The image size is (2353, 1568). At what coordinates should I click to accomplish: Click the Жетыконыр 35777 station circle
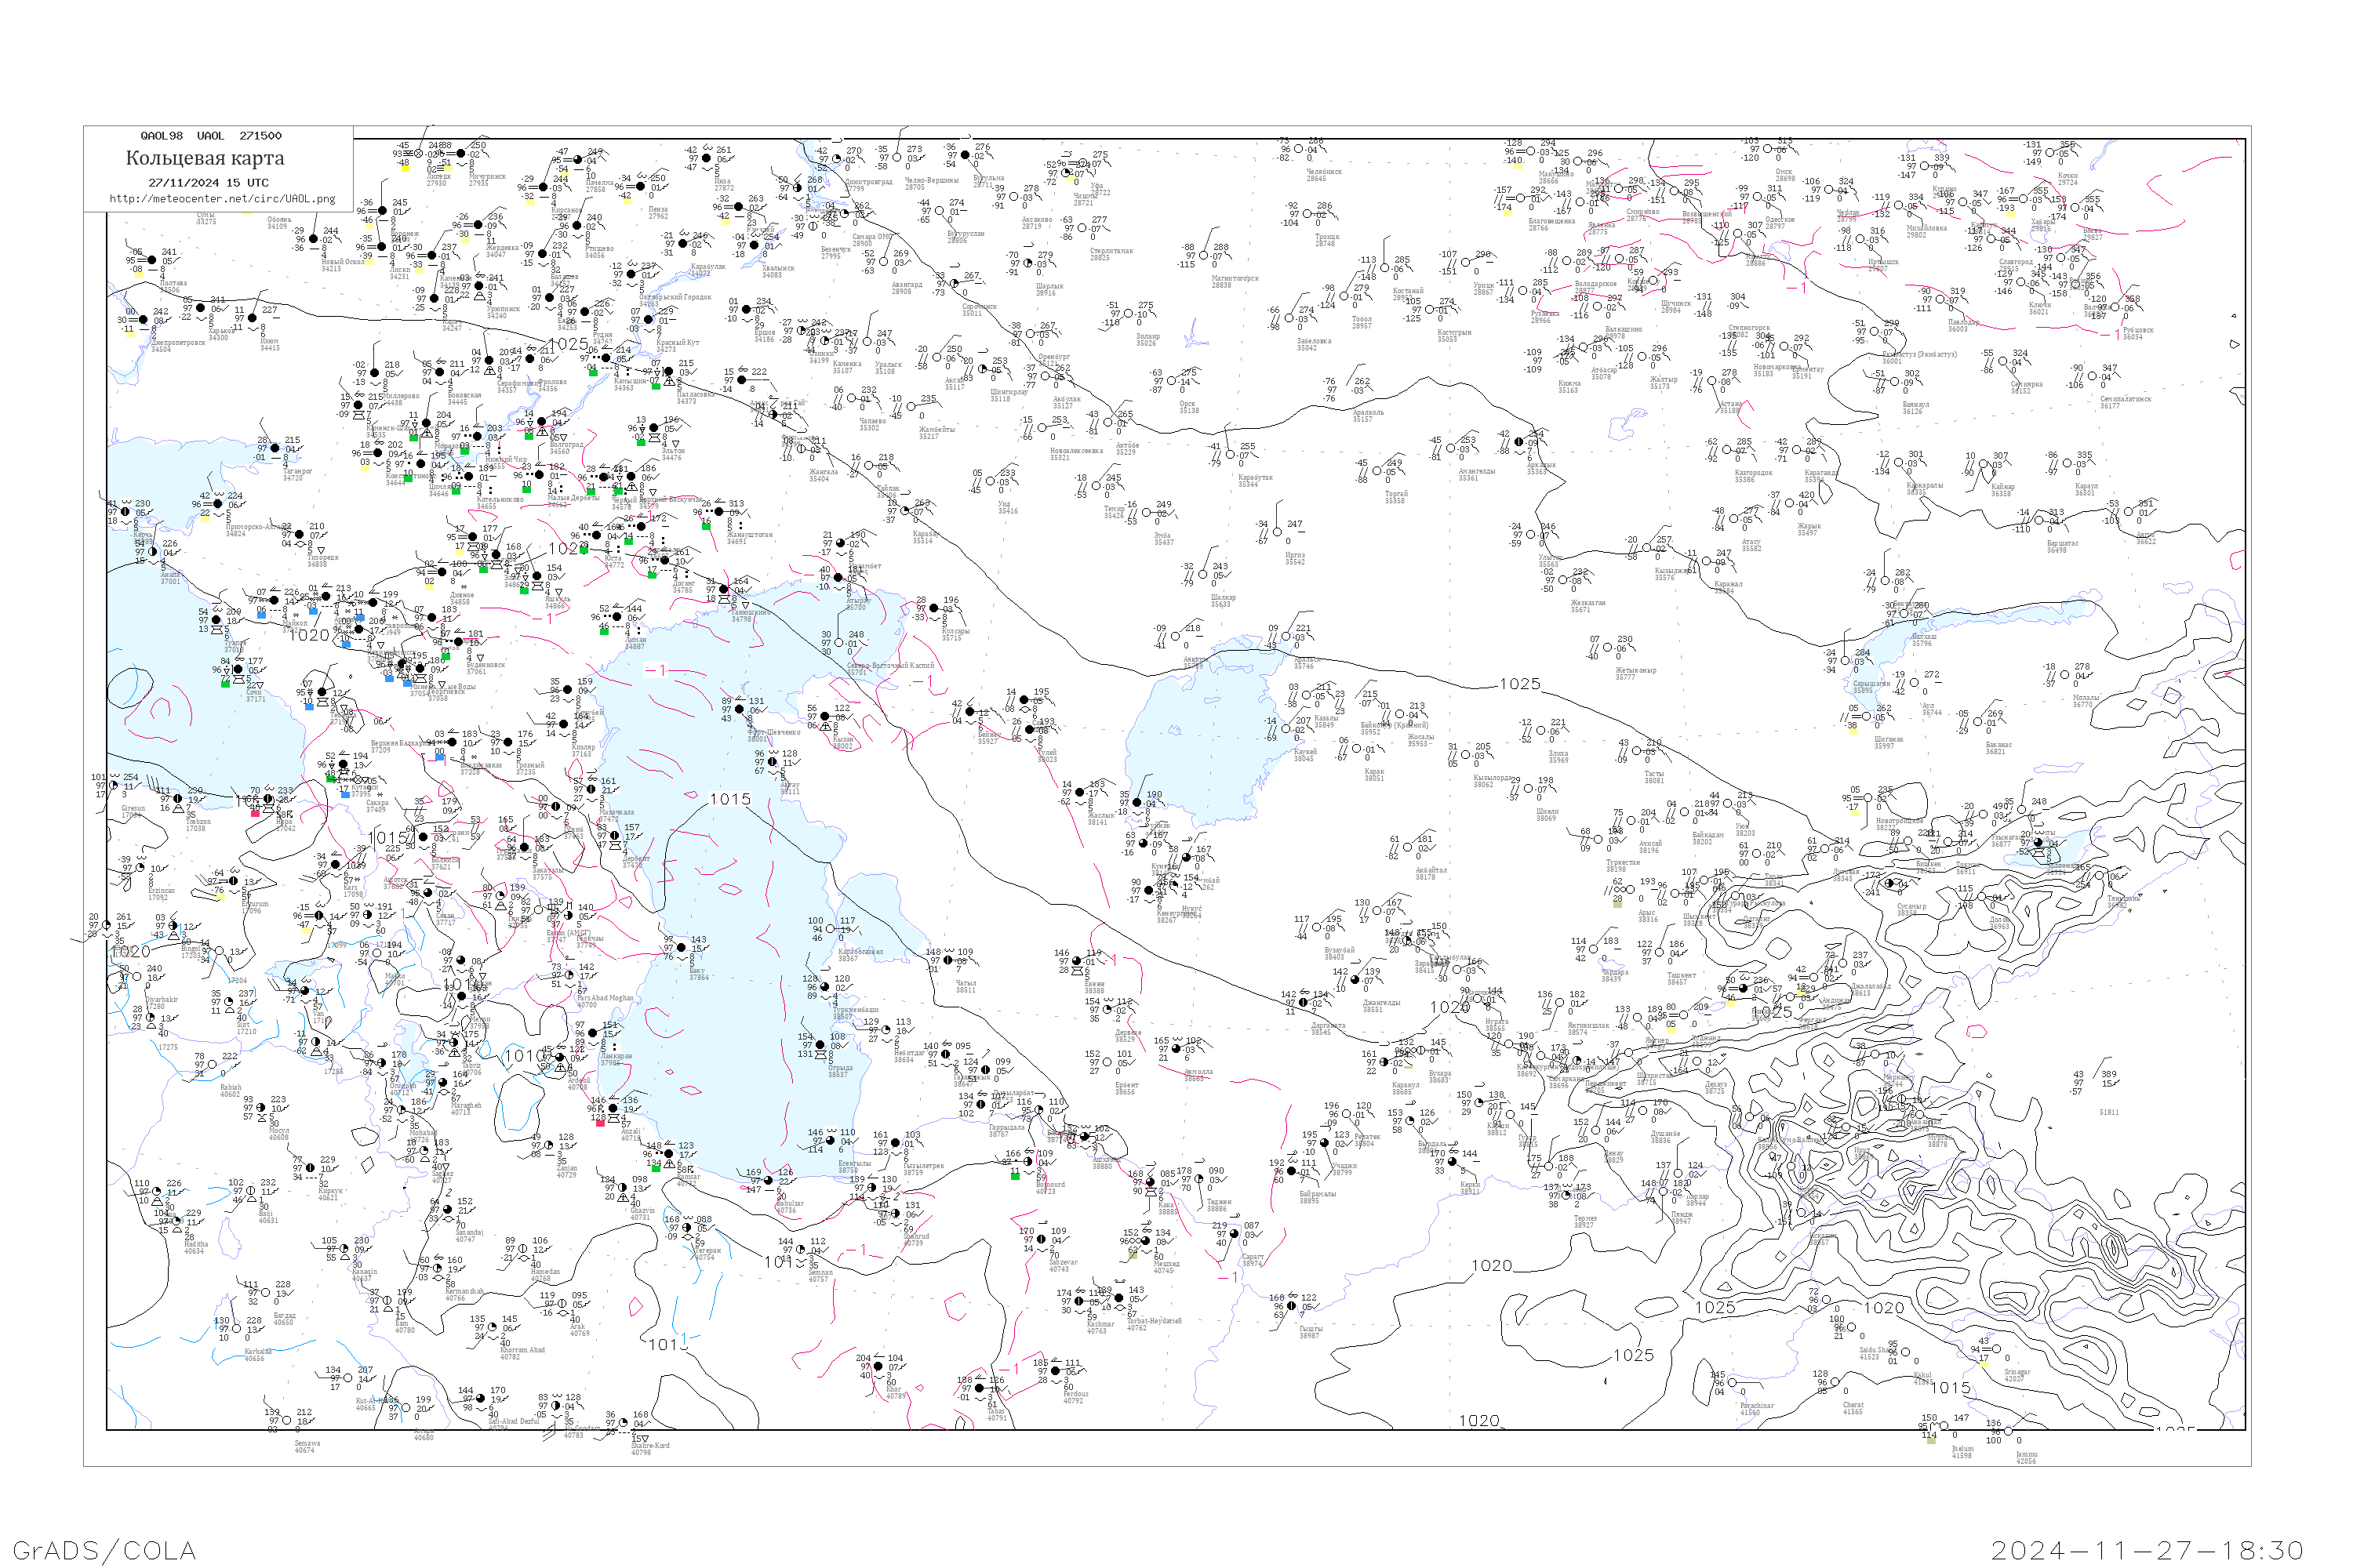(1608, 648)
